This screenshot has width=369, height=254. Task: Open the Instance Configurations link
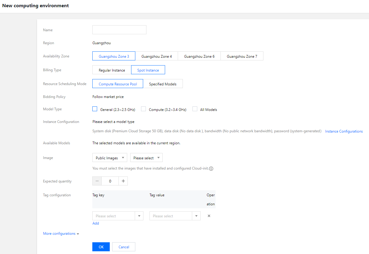pyautogui.click(x=344, y=131)
